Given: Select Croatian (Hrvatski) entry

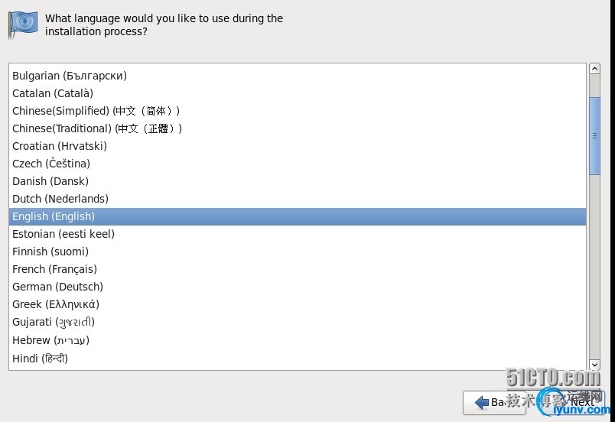Looking at the screenshot, I should click(x=60, y=146).
